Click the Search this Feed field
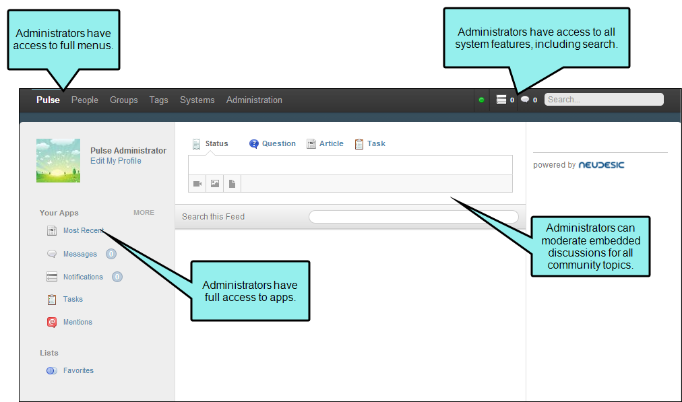 413,217
